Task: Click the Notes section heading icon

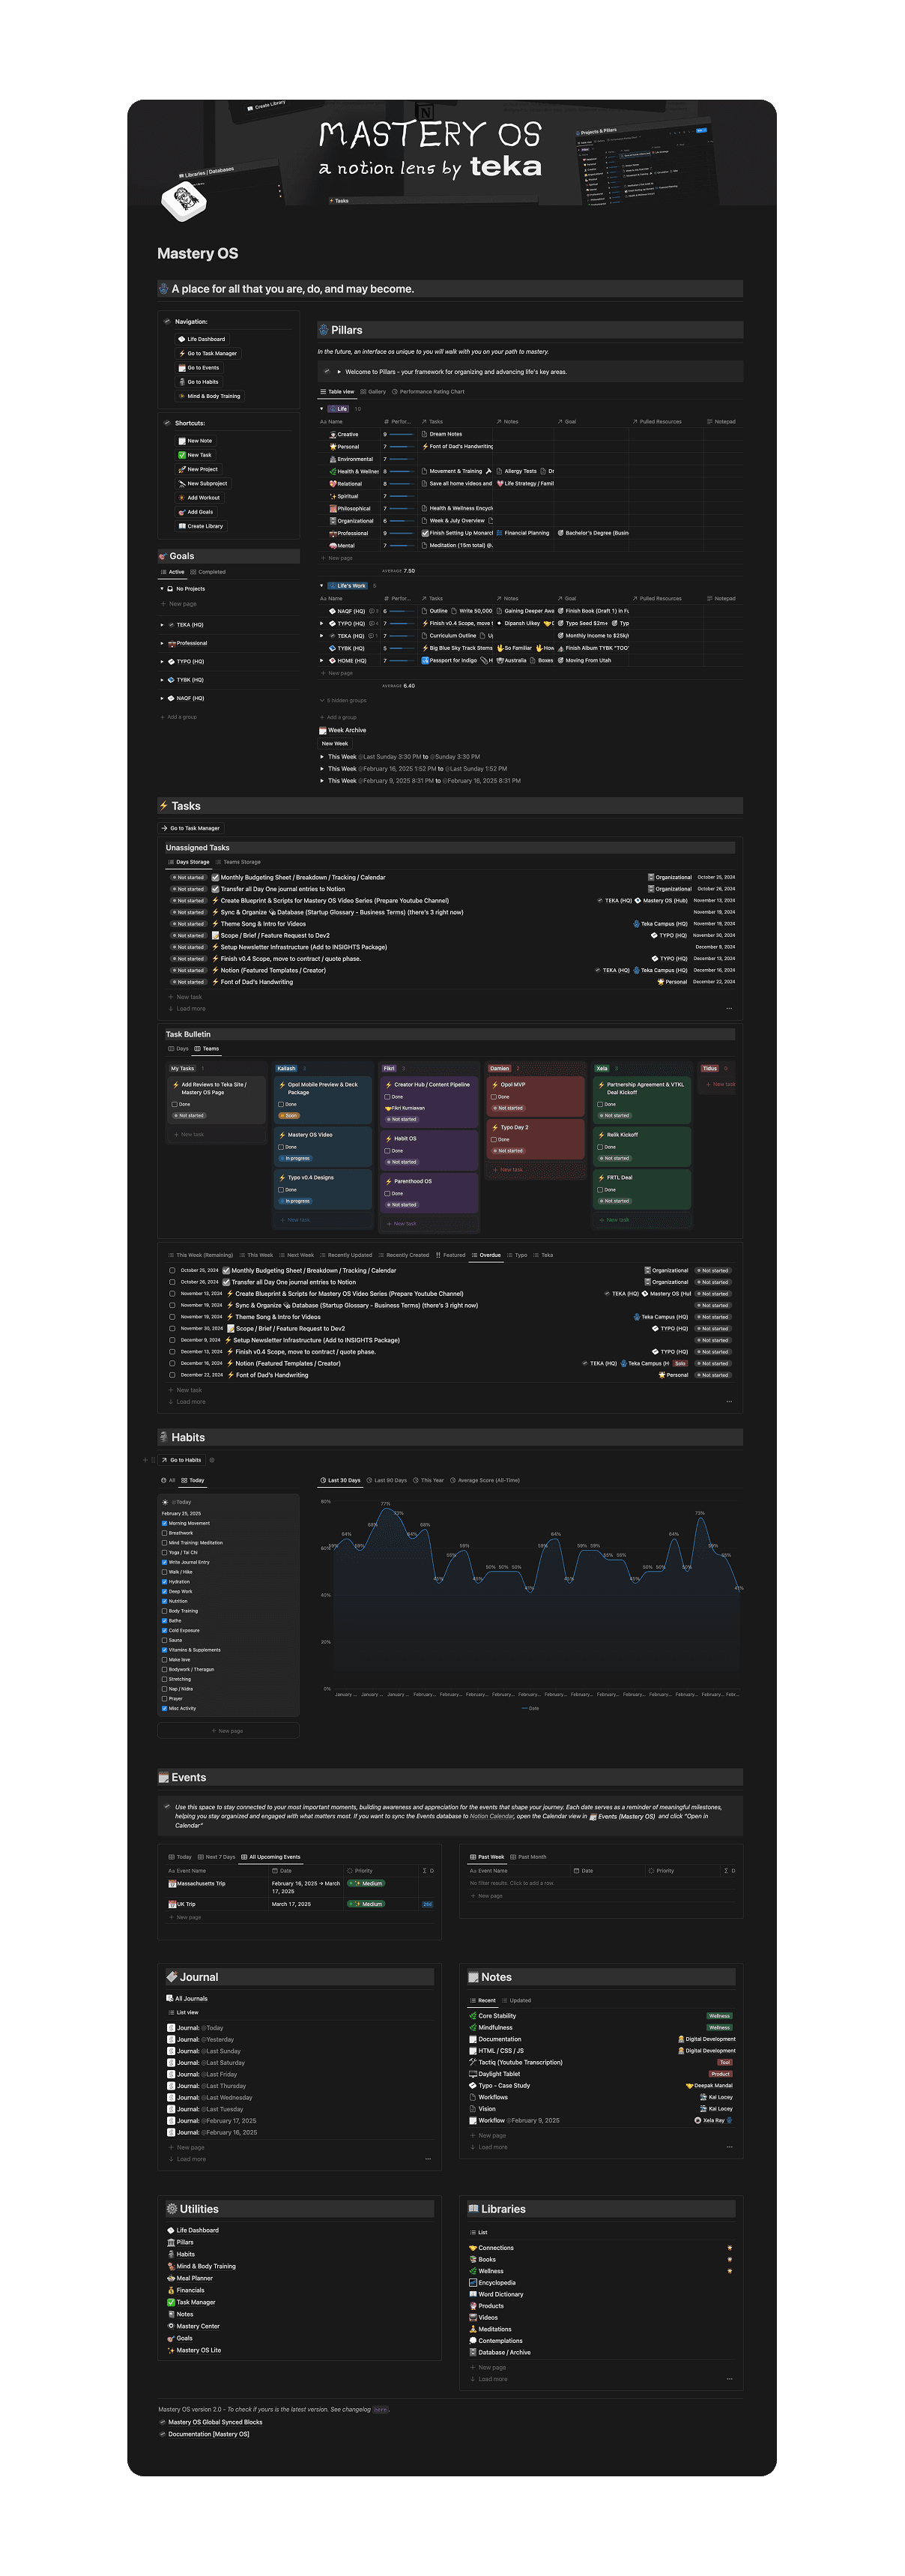Action: [x=474, y=1977]
